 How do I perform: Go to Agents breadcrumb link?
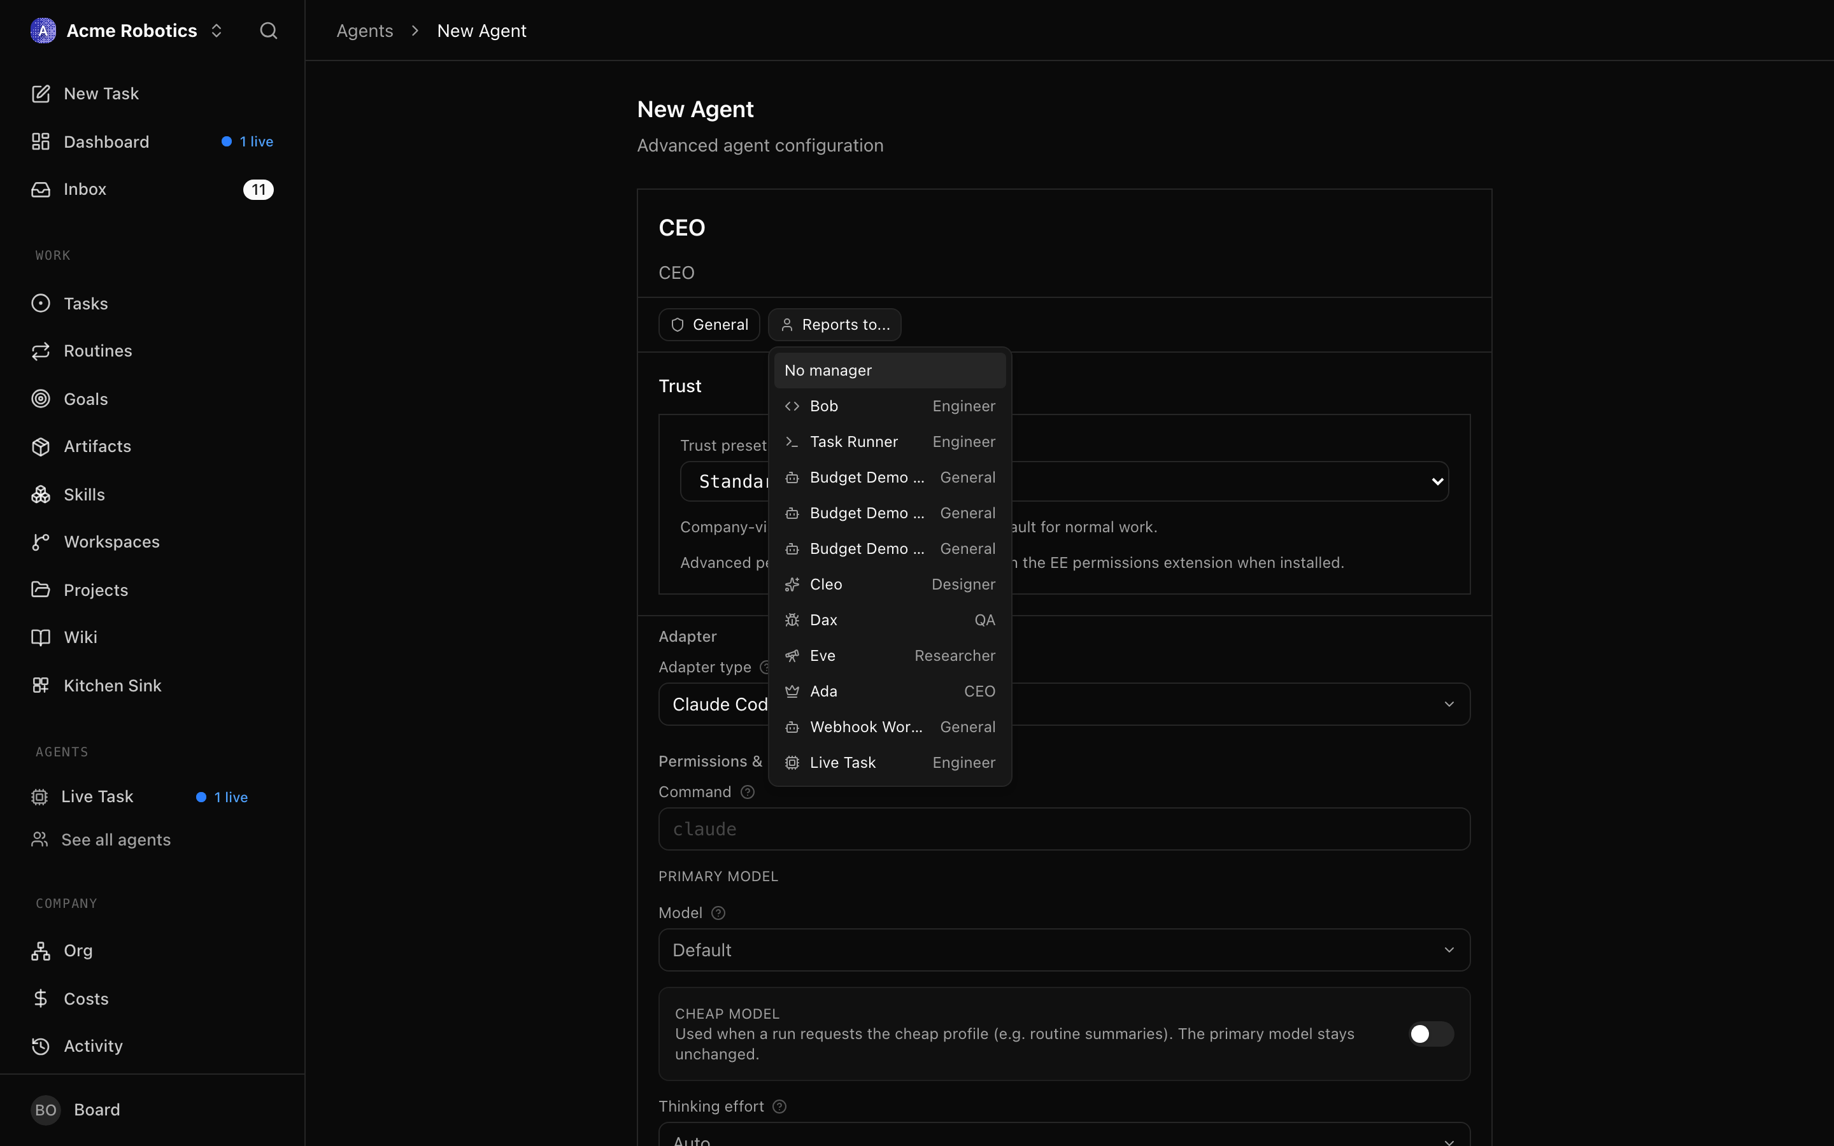tap(364, 31)
